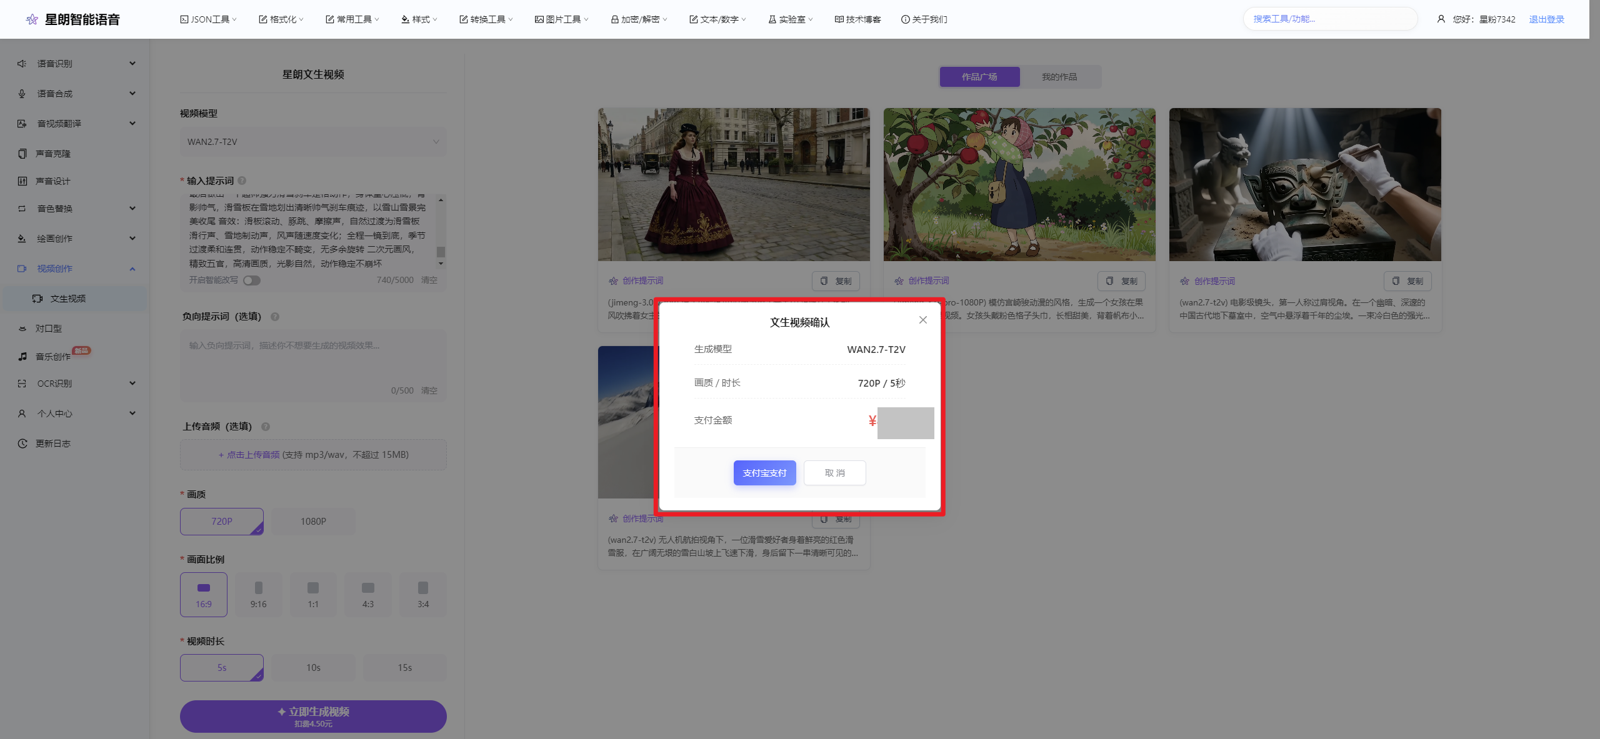1600x739 pixels.
Task: Click the 支付宝支付 button
Action: [x=764, y=473]
